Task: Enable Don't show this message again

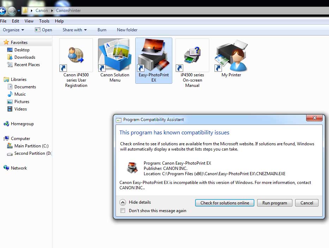Action: [123, 210]
